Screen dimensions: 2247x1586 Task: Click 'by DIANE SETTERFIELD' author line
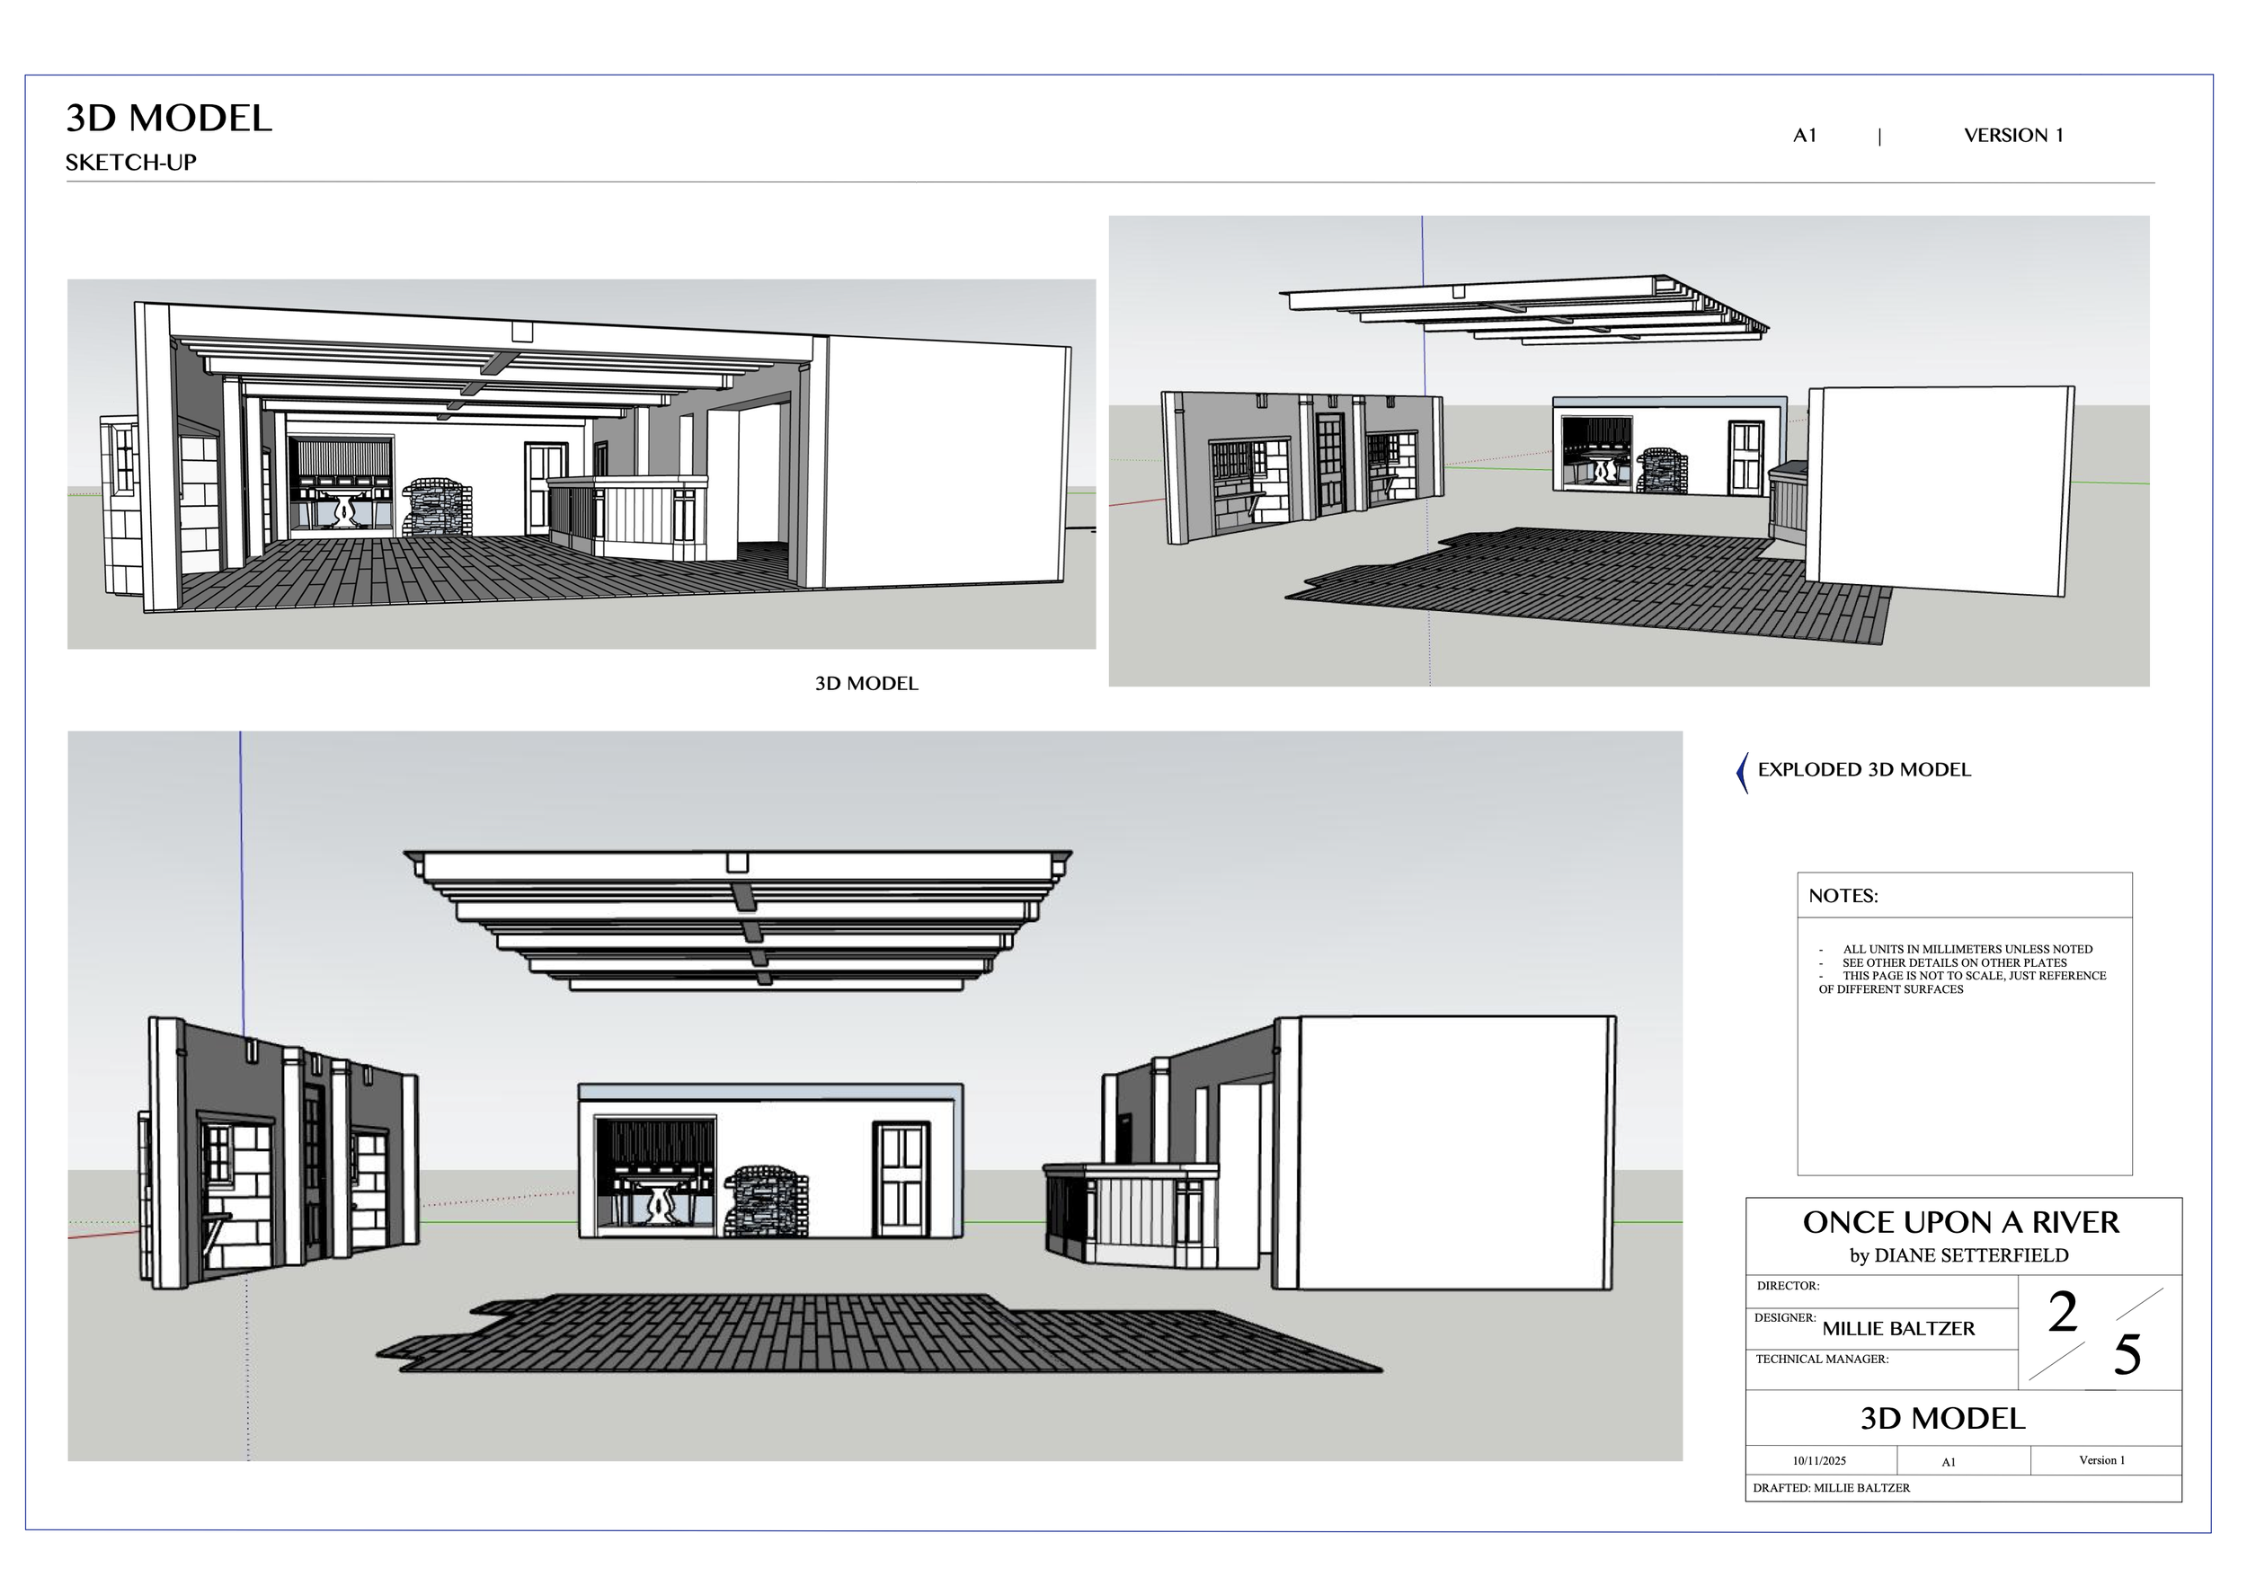(x=1958, y=1255)
